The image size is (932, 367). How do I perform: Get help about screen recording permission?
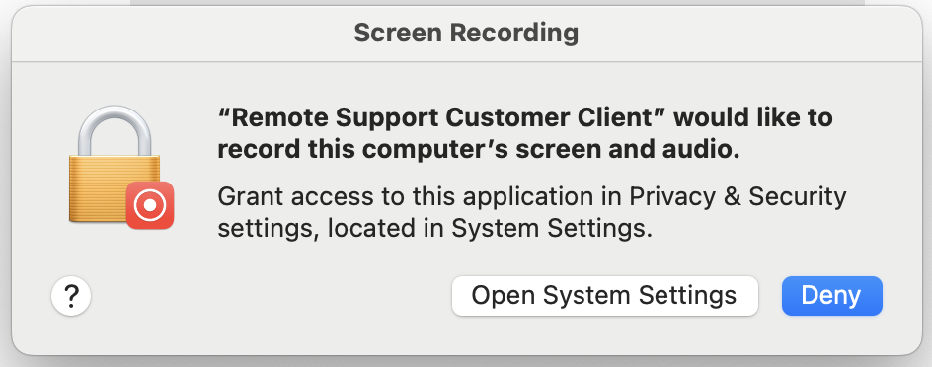[x=71, y=296]
